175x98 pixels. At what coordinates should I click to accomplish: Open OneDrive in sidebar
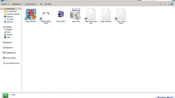(8, 22)
